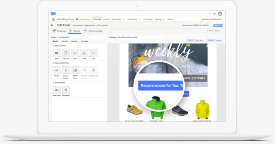Switch to Plain Text view mode
Image resolution: width=275 pixels, height=144 pixels.
(199, 41)
